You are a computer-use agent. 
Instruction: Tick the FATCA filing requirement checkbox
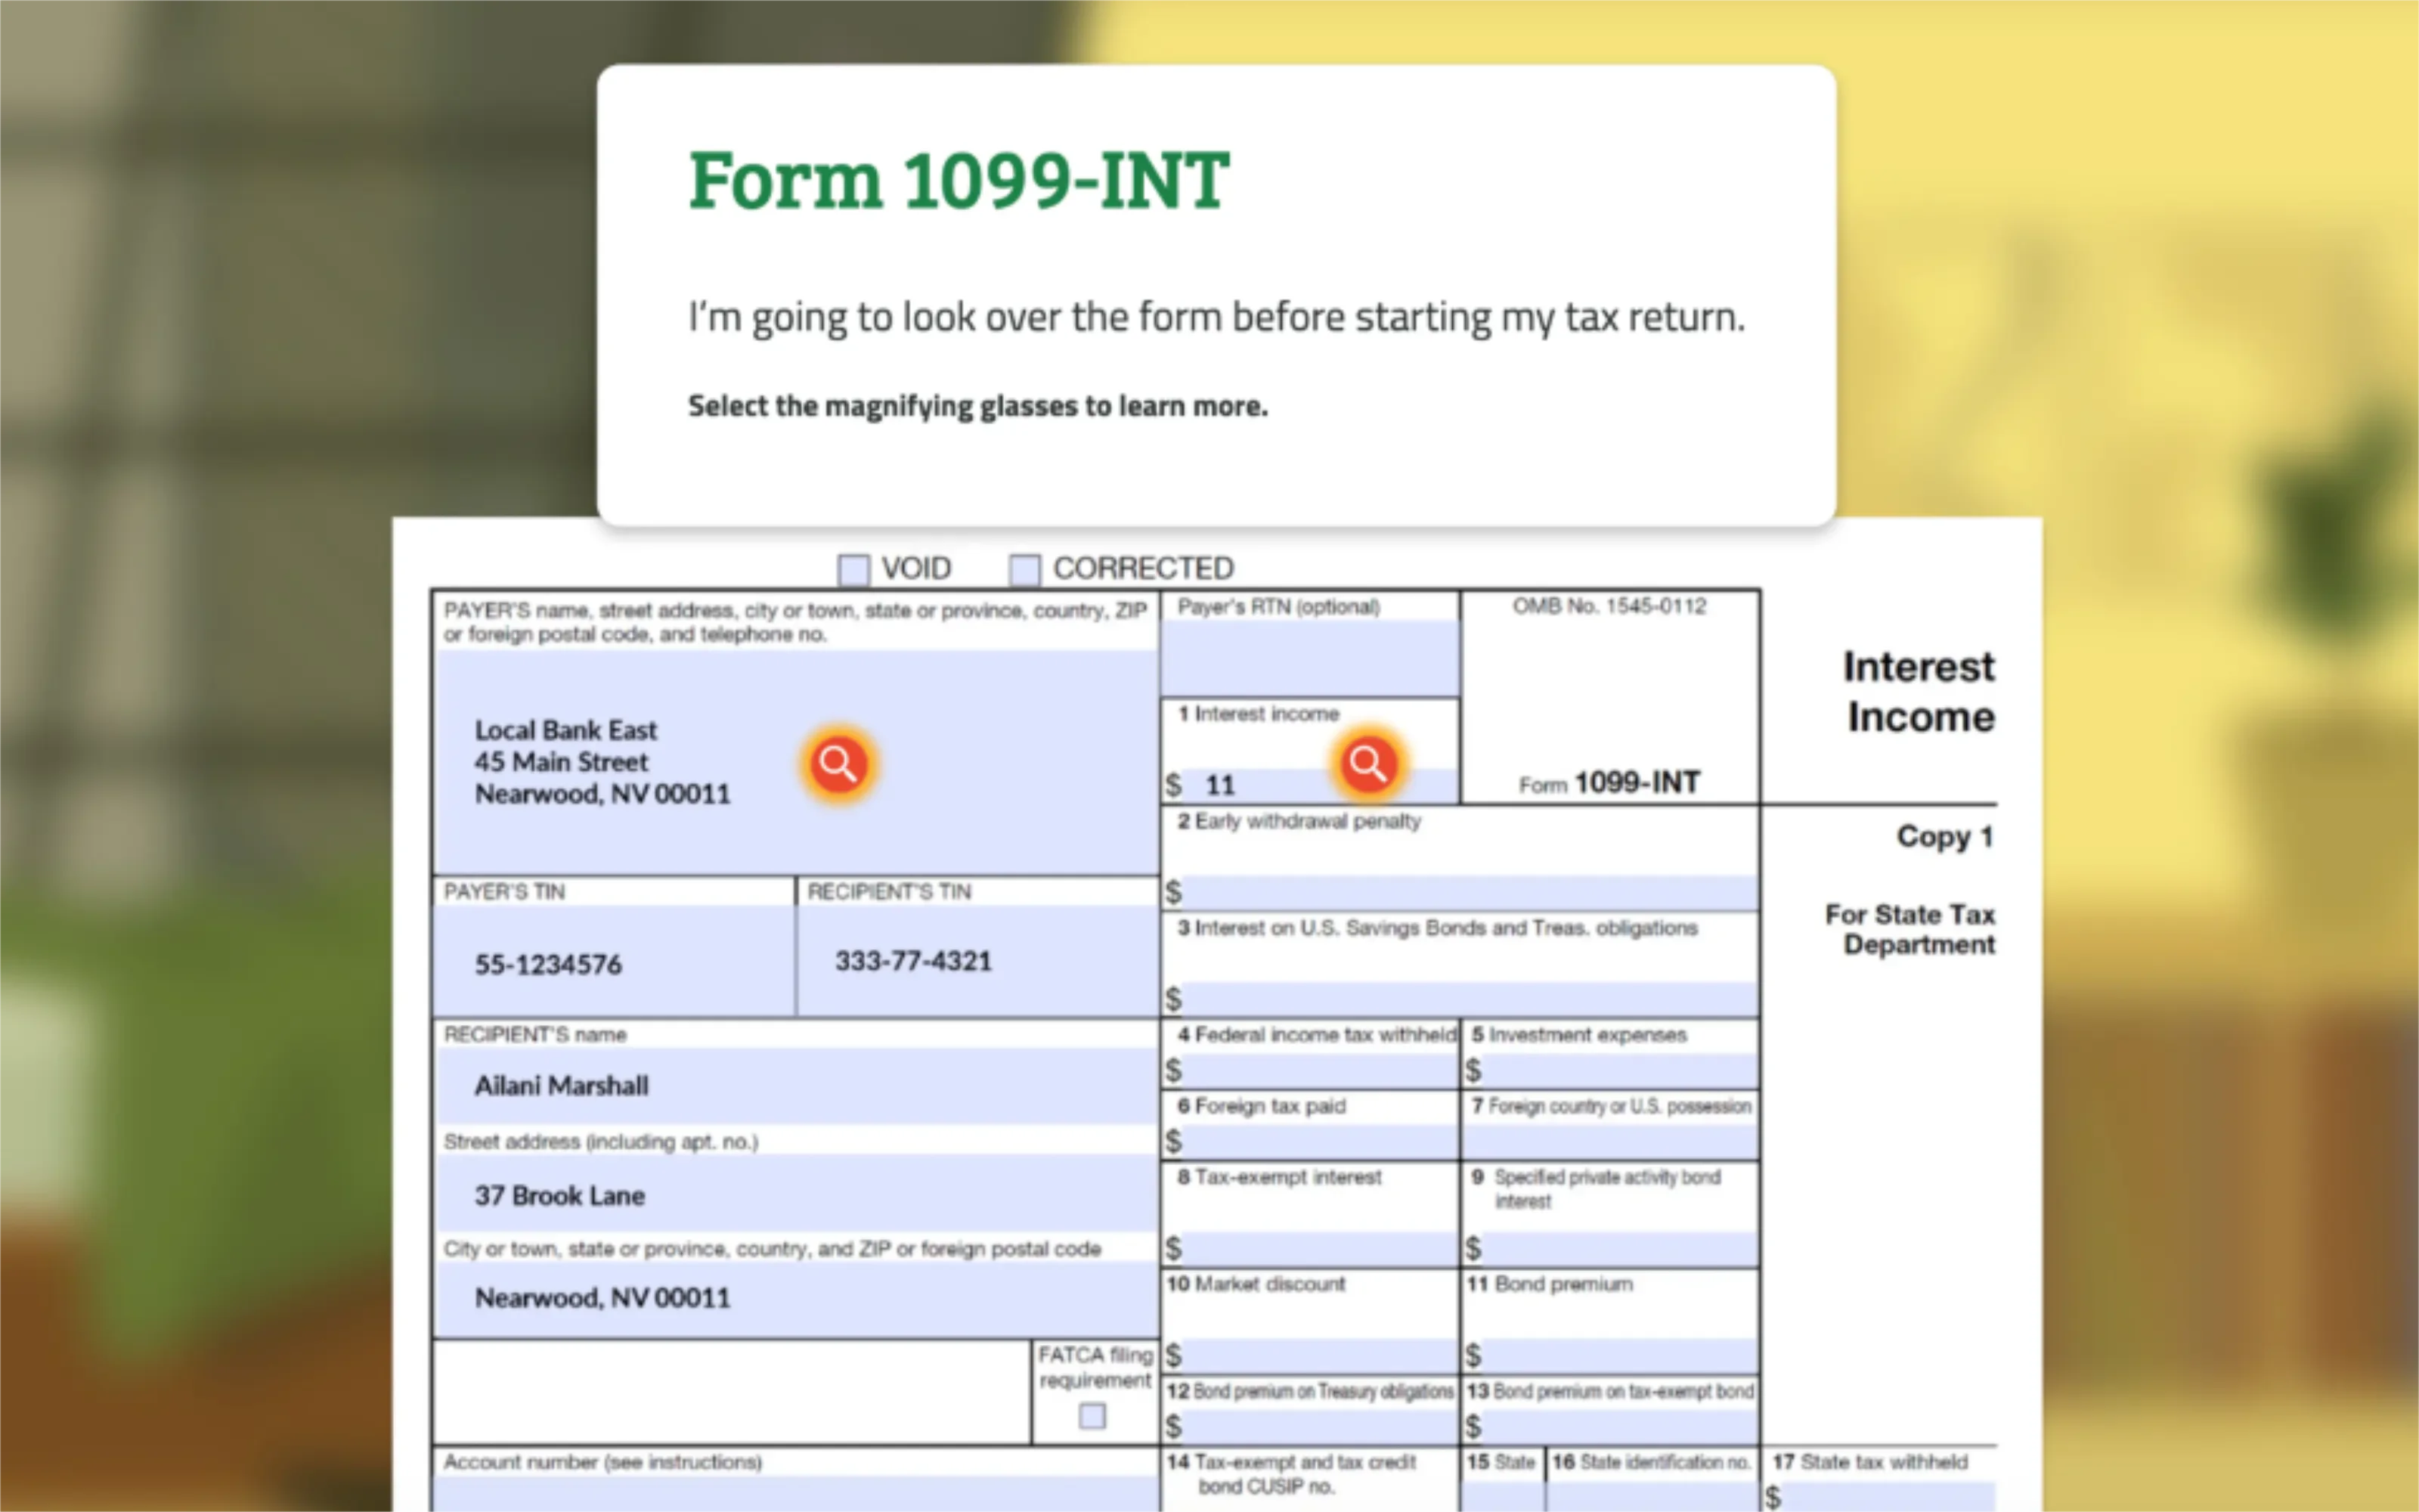tap(1092, 1416)
